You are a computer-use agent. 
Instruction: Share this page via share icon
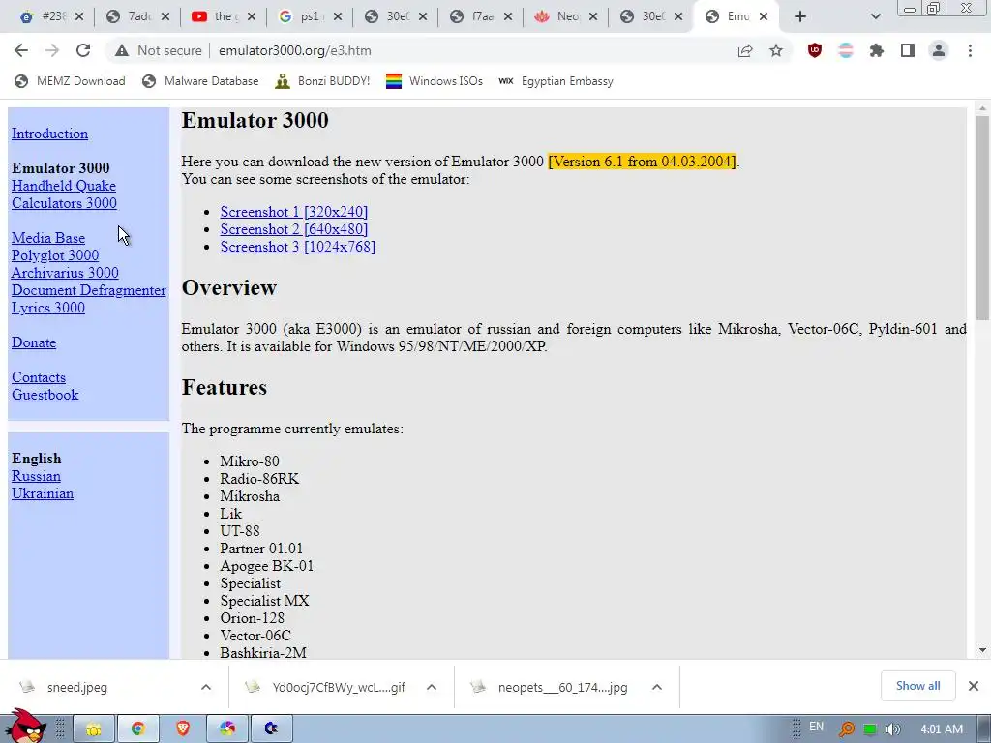(745, 50)
